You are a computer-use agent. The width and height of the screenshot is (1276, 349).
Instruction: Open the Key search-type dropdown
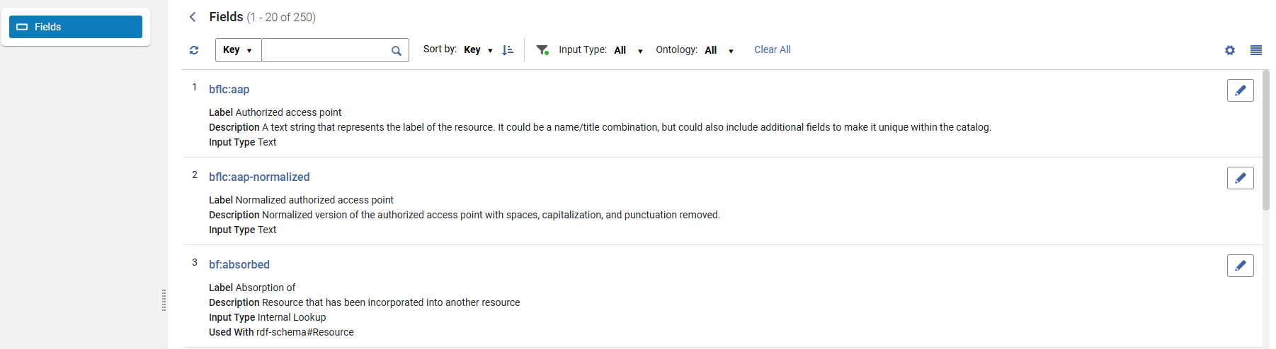click(238, 50)
